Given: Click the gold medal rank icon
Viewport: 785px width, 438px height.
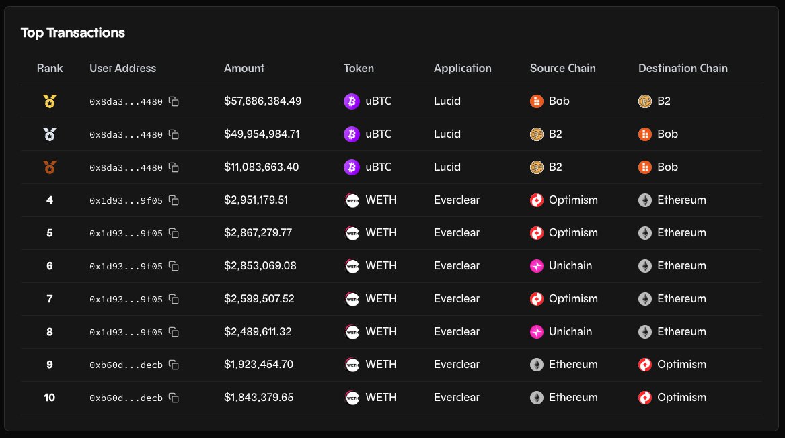Looking at the screenshot, I should point(50,101).
